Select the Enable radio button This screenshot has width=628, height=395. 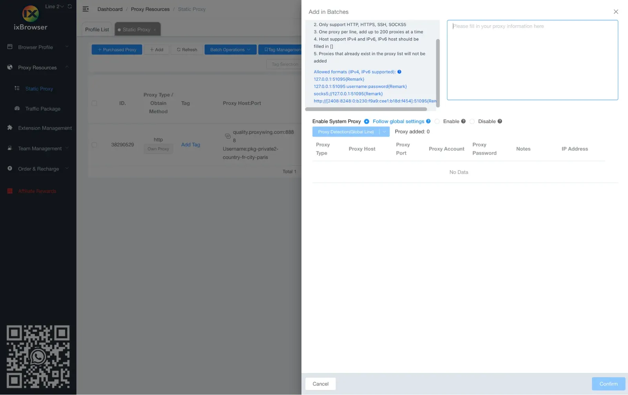(437, 121)
